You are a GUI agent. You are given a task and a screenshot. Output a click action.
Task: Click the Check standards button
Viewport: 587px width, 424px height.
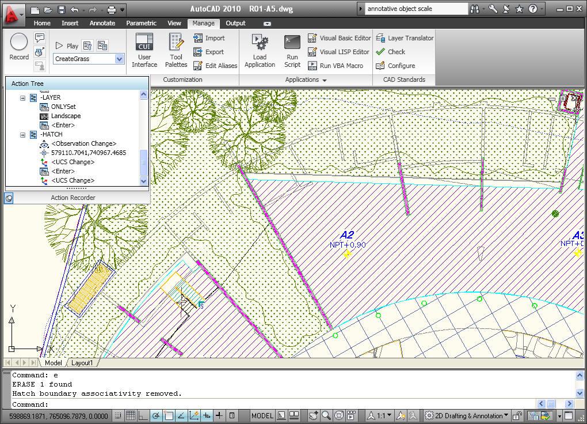[390, 52]
